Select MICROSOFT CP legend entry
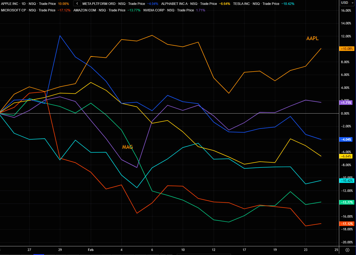 point(13,10)
